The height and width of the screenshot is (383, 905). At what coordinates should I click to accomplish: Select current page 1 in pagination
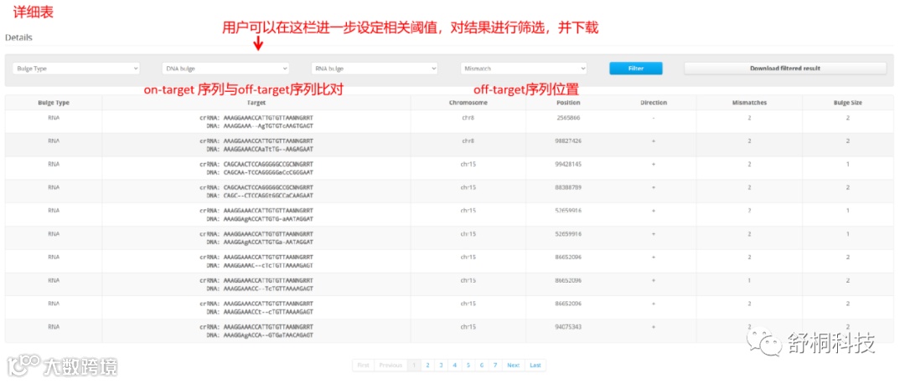click(414, 365)
